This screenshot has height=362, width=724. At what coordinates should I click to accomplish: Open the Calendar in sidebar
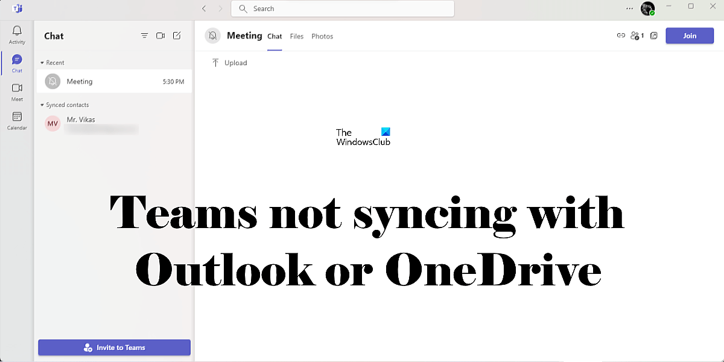pyautogui.click(x=17, y=121)
